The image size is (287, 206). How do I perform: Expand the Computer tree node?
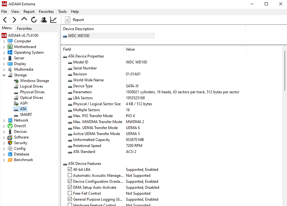point(4,41)
